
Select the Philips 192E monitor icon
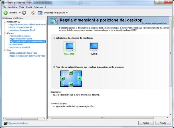(x=69, y=47)
